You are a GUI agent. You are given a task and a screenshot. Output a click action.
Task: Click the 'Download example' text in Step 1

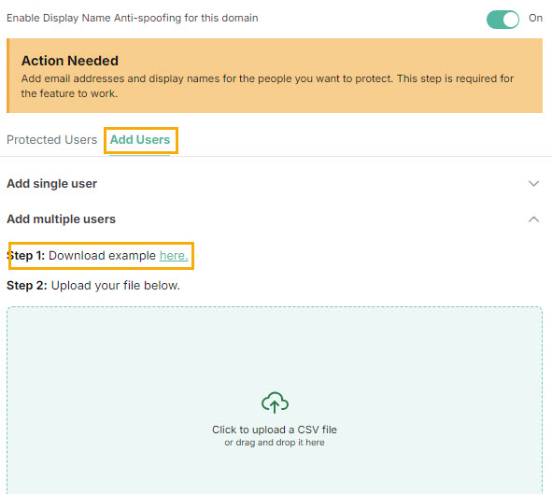(102, 256)
